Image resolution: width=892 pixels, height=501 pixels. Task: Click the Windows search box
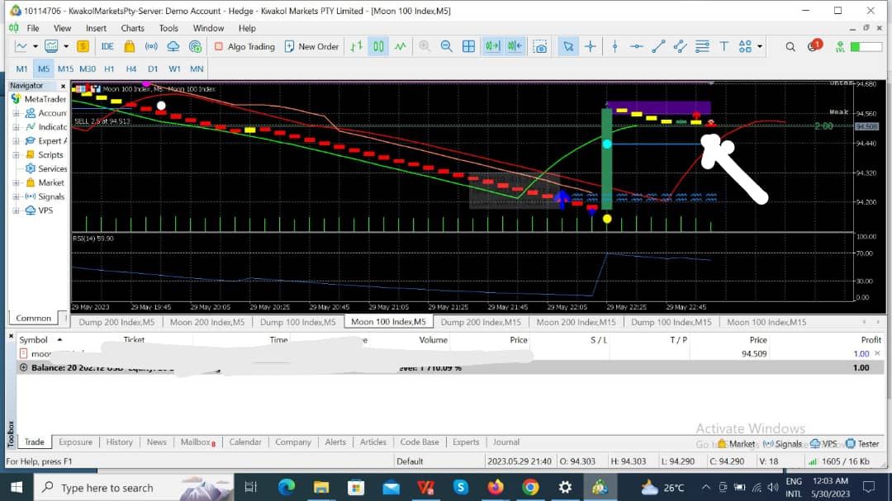coord(134,487)
